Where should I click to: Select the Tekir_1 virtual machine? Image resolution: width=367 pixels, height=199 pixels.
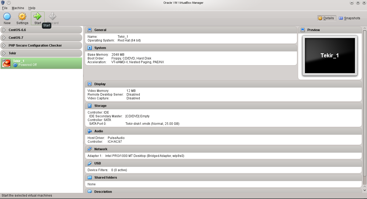tap(41, 63)
